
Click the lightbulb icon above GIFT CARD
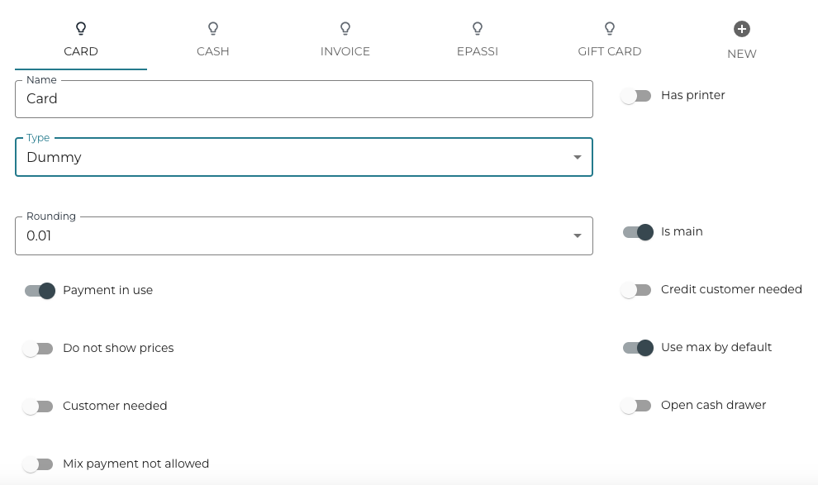(610, 29)
